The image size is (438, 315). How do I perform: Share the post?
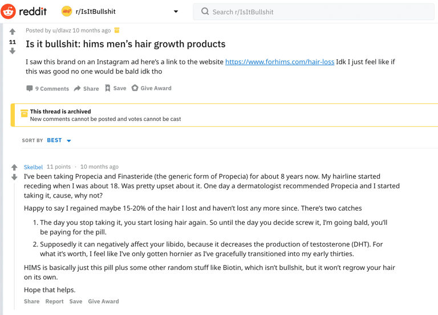[x=86, y=88]
